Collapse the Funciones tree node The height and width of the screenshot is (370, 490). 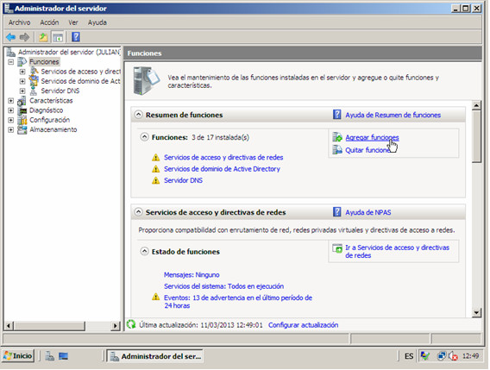click(x=11, y=62)
